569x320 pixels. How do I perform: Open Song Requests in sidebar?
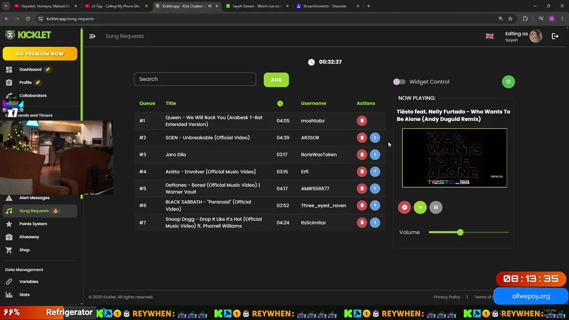pos(40,211)
